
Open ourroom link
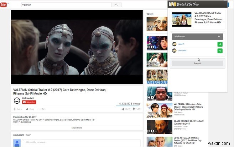182,51
